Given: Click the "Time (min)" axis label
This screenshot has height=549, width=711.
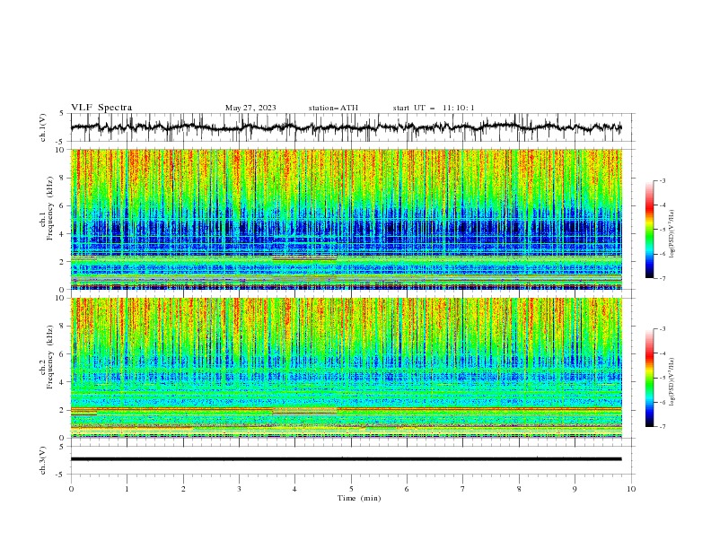Looking at the screenshot, I should [359, 498].
